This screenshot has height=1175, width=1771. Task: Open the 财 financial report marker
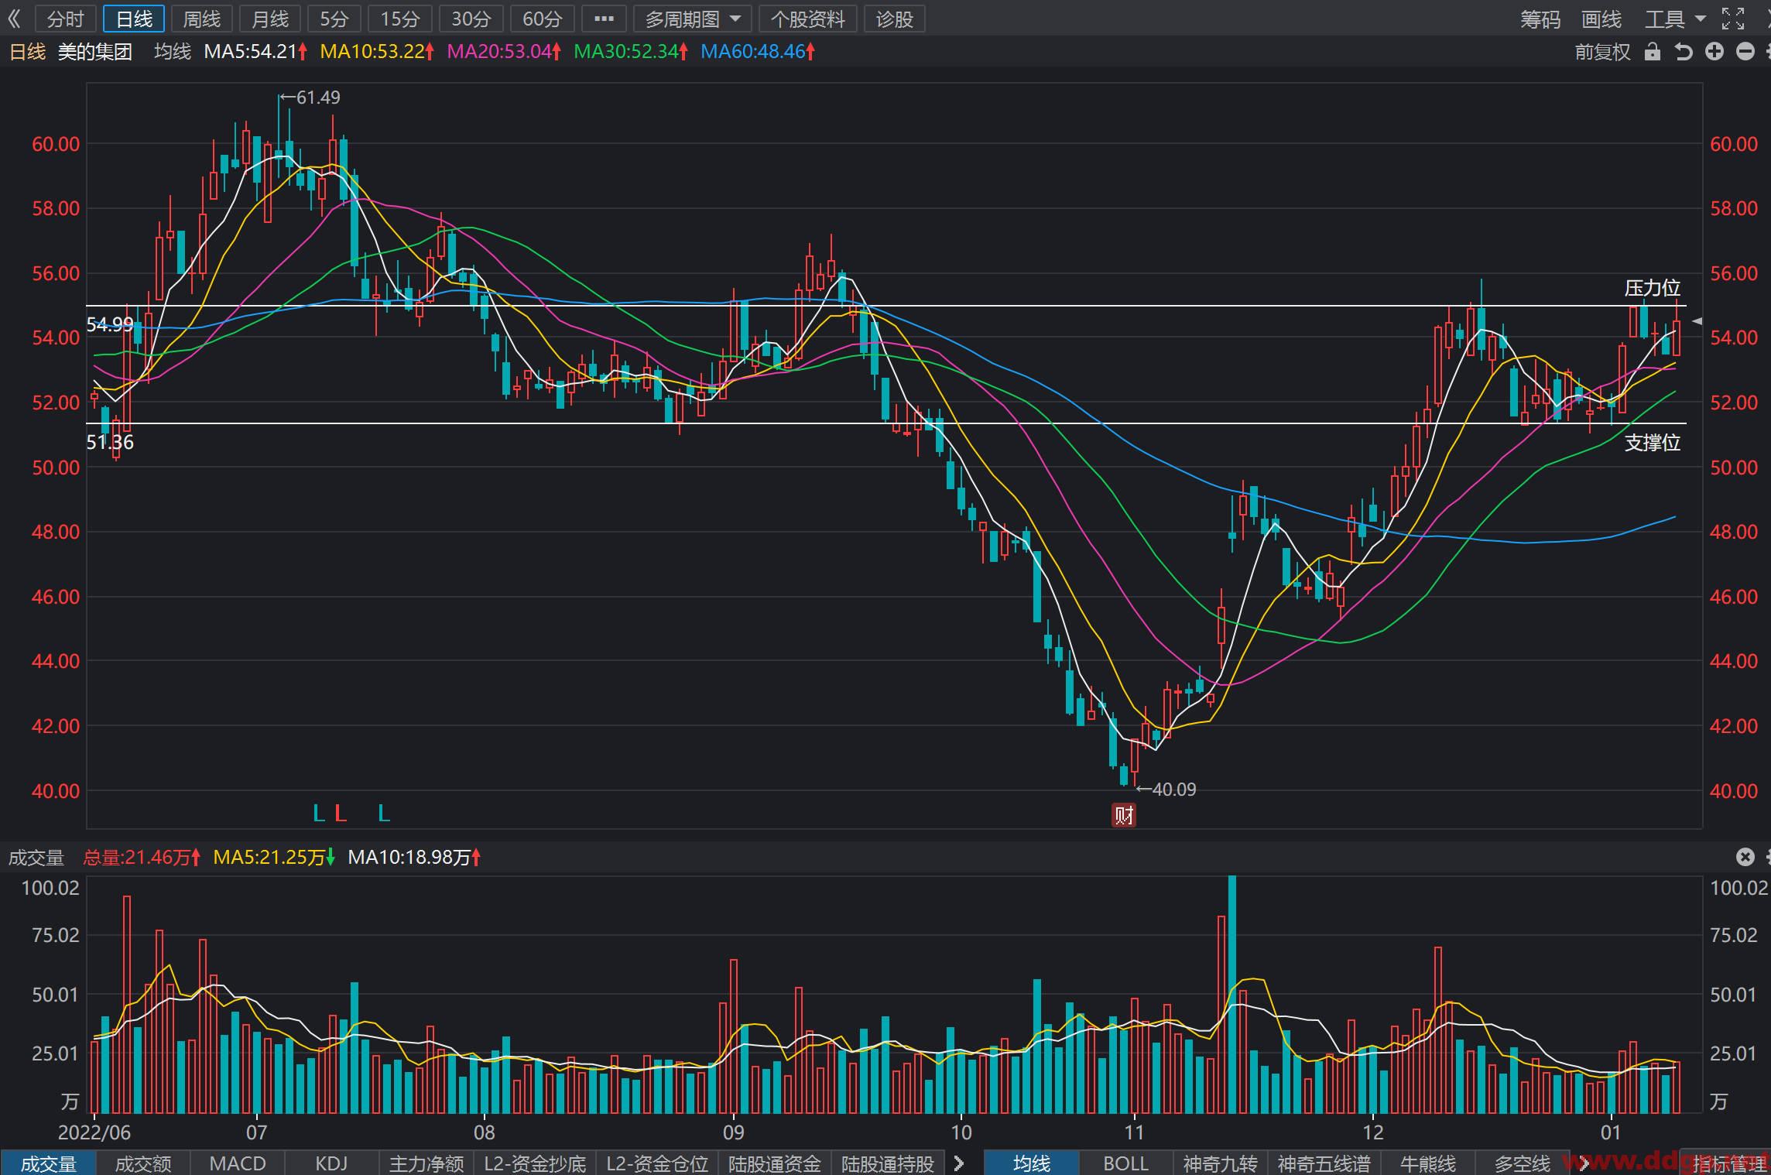point(1124,815)
